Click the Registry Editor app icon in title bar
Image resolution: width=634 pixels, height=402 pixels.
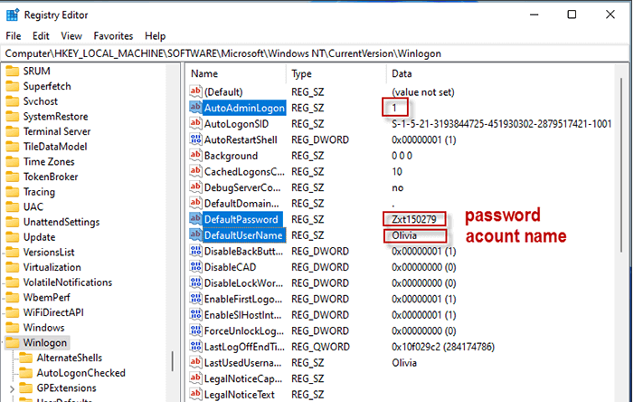pyautogui.click(x=13, y=14)
